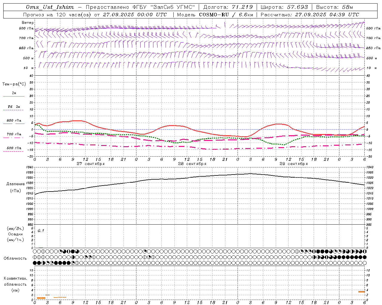This screenshot has height=305, width=382.
Task: Click the Td 2м dew point legend label
Action: [x=14, y=106]
